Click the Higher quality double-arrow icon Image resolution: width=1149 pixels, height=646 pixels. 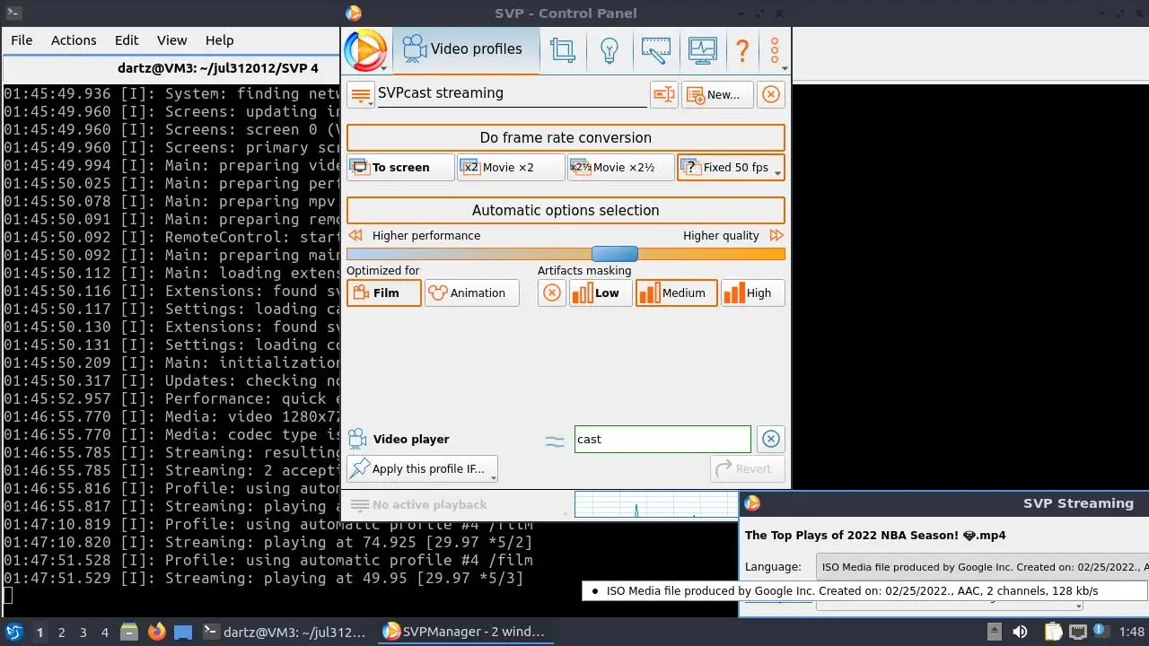[x=776, y=235]
